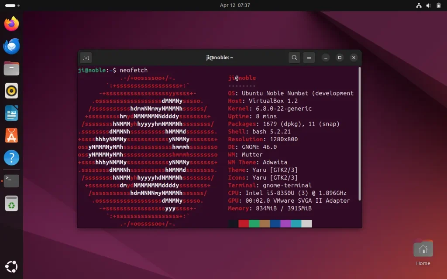Click the terminal vertical scrollbar
This screenshot has height=279, width=447.
tap(360, 134)
